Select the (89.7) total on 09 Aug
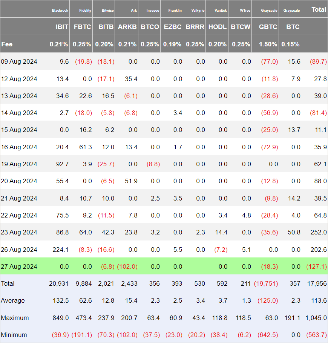 (318, 62)
